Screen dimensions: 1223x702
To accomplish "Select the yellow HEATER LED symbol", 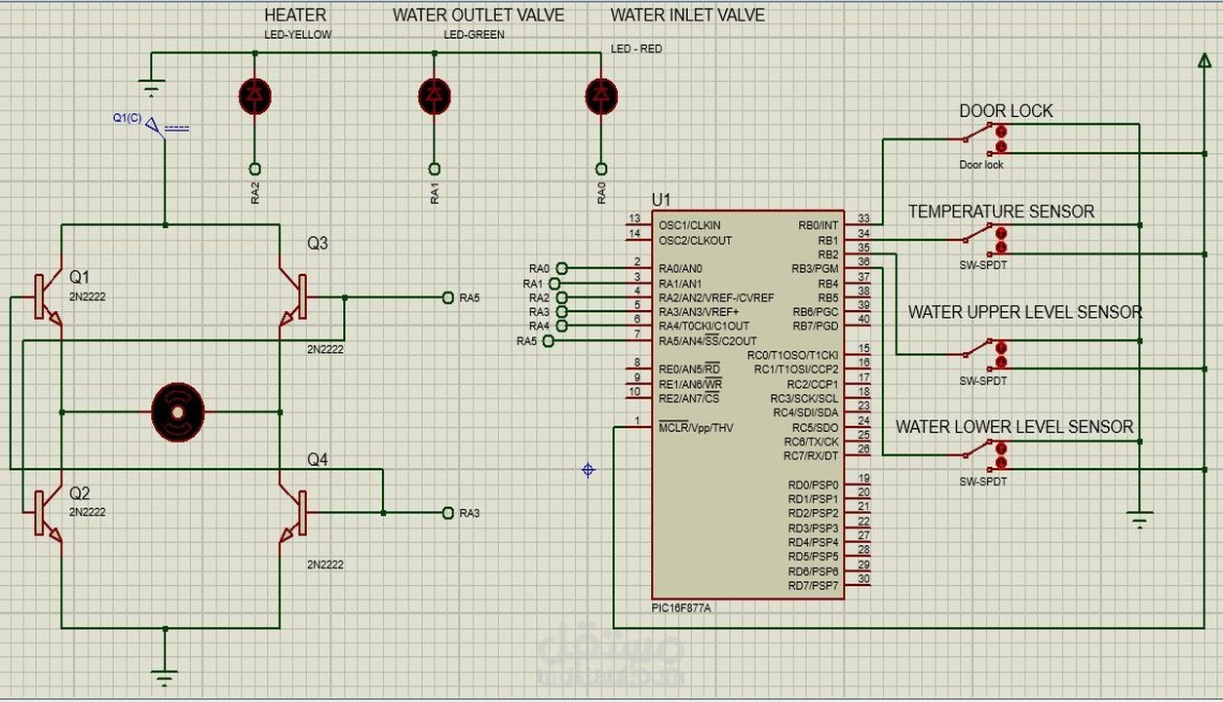I will [254, 96].
